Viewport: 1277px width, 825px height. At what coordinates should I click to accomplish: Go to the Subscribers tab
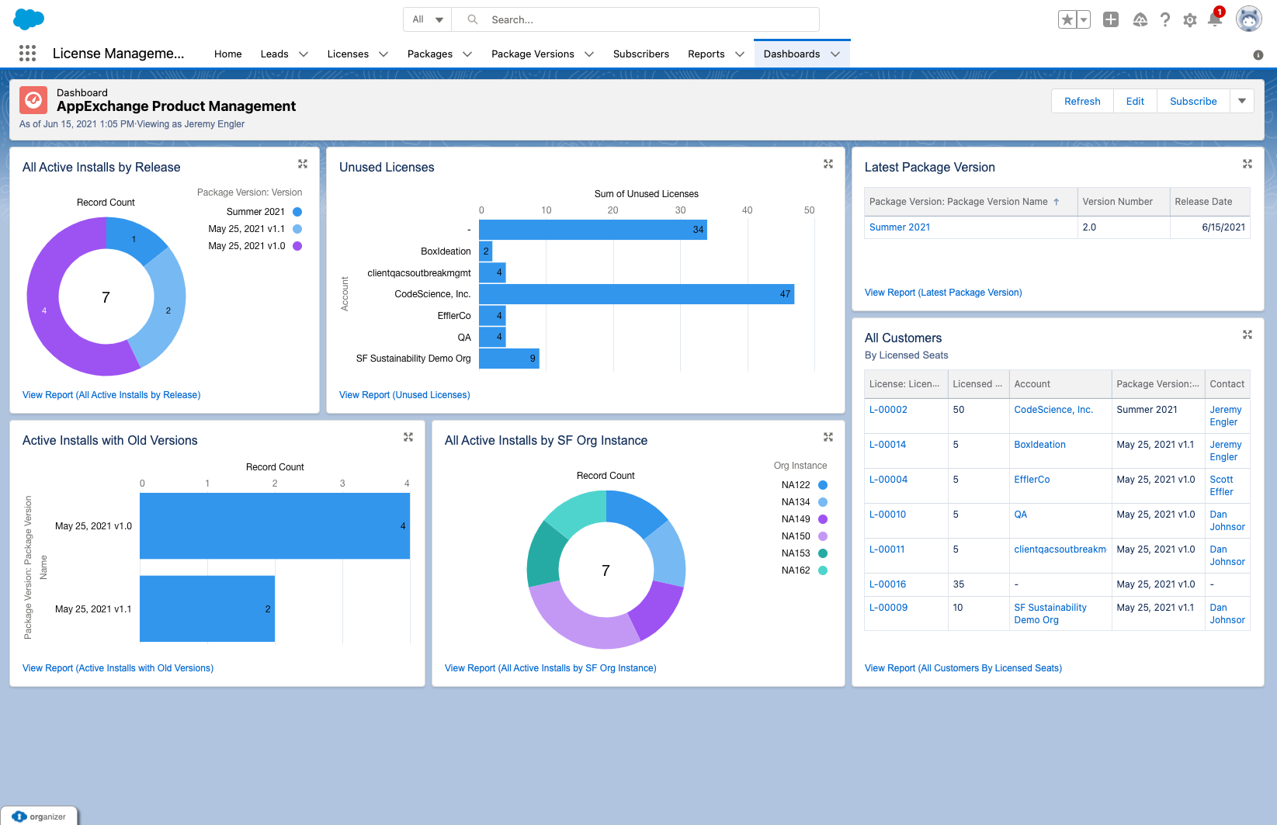click(x=641, y=54)
